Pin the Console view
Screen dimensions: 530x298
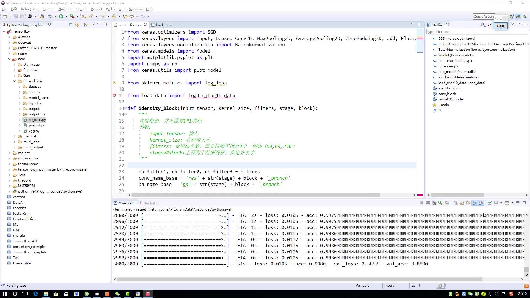pos(489,203)
